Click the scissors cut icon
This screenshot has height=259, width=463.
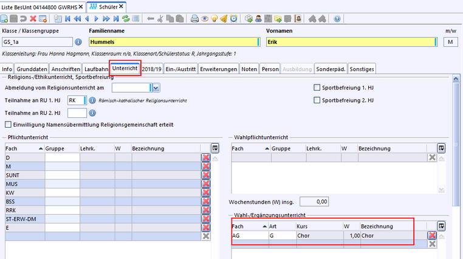click(160, 19)
